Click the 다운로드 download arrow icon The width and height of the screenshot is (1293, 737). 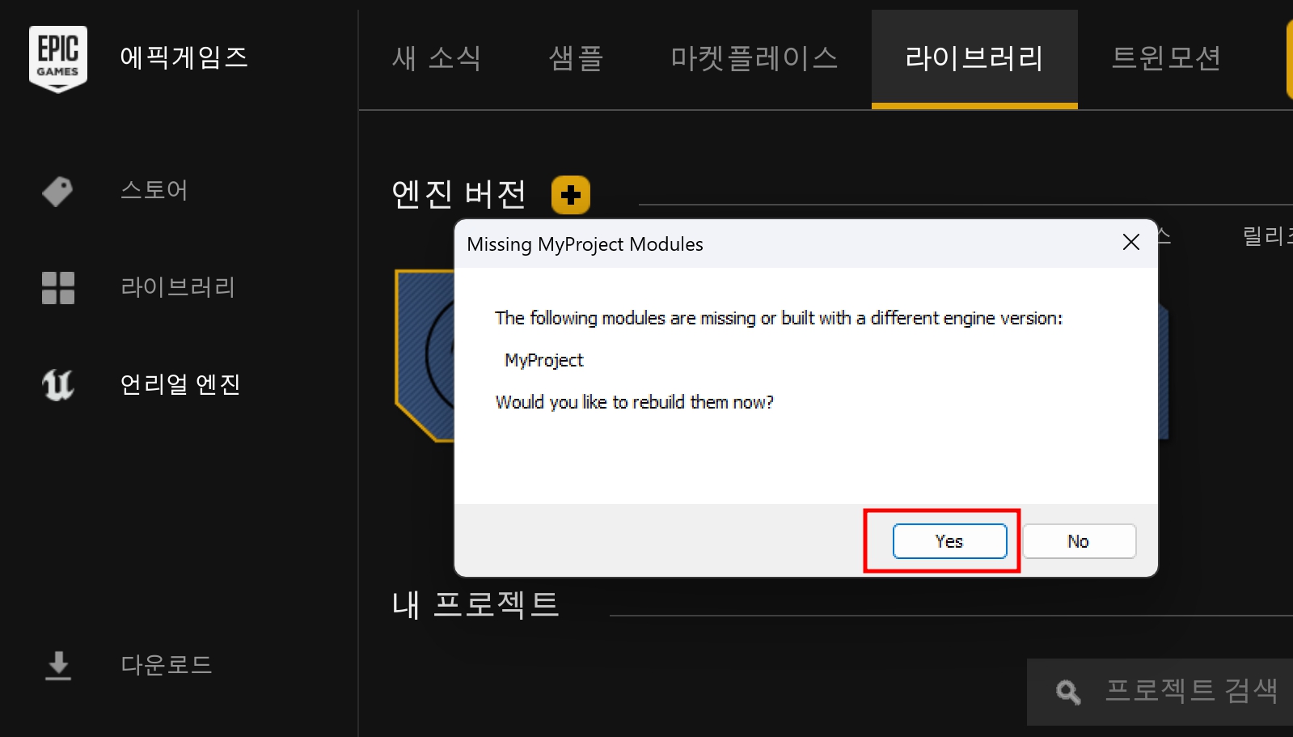(58, 665)
